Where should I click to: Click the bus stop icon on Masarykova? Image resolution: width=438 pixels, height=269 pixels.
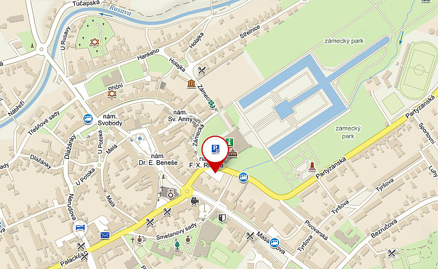(275, 242)
